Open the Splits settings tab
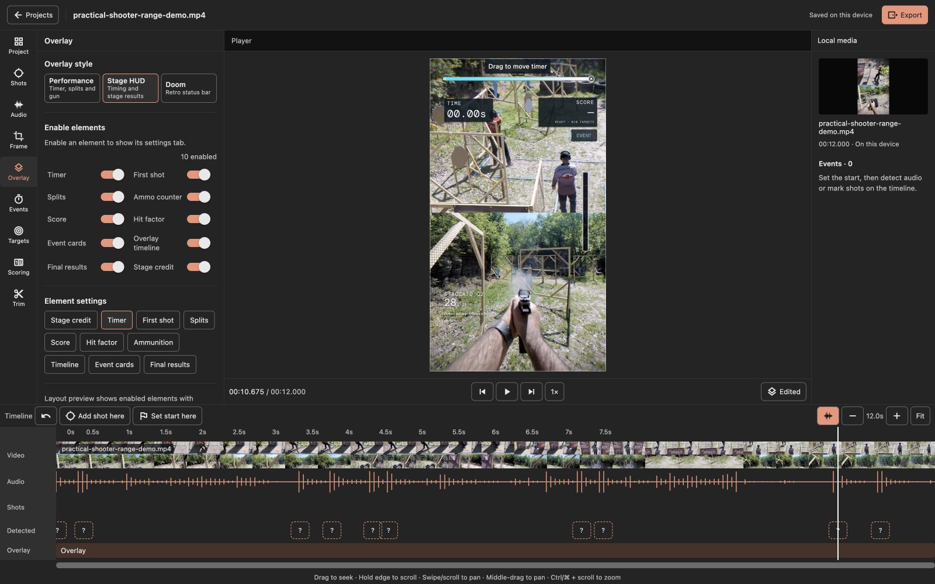Viewport: 935px width, 584px height. click(199, 320)
